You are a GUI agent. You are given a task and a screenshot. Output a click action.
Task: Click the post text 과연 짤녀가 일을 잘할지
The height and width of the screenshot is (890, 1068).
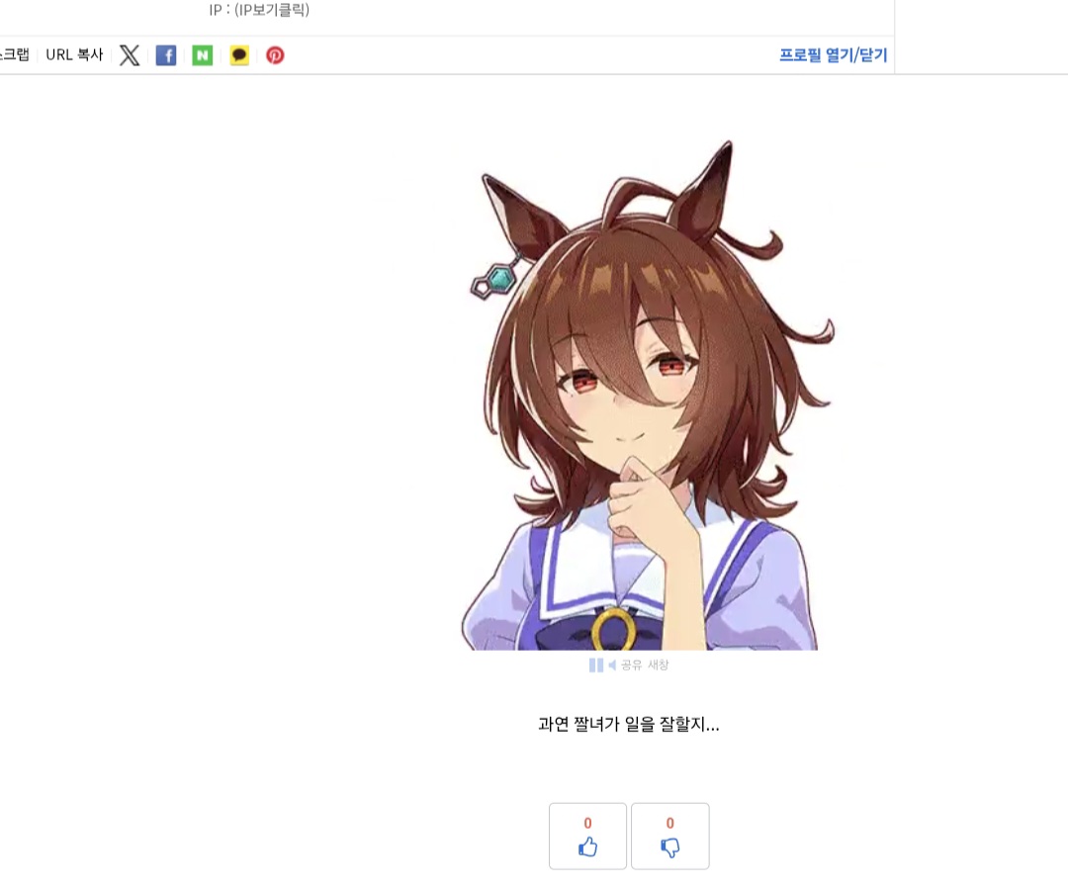click(629, 725)
